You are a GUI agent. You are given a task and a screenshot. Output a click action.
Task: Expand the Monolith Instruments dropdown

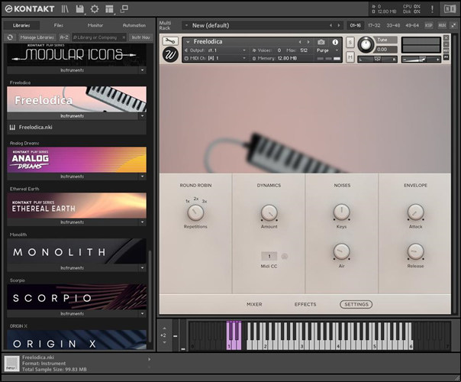click(x=142, y=268)
